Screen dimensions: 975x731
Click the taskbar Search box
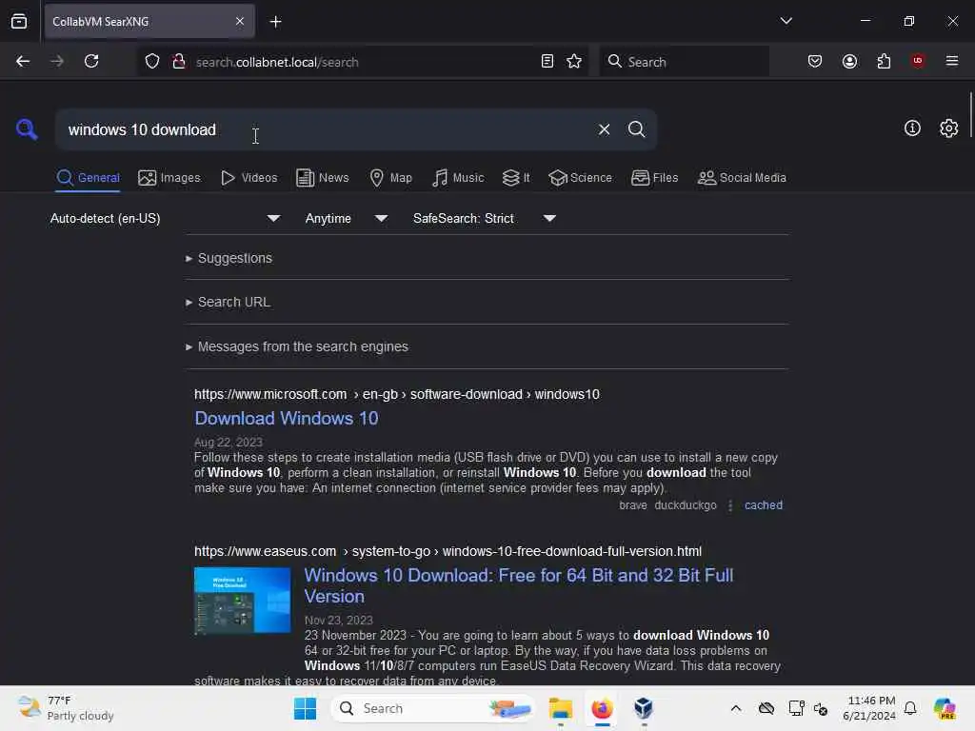(432, 708)
